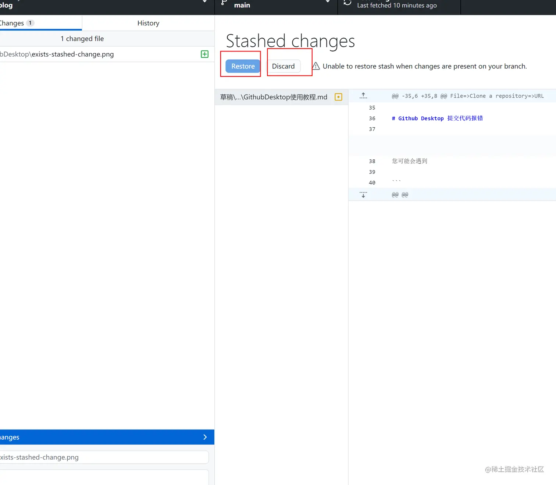
Task: Click the '您可能会遇到' diff line
Action: coord(410,161)
